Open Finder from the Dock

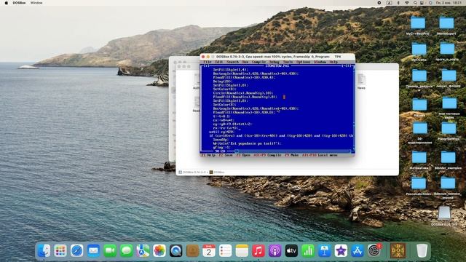click(x=44, y=251)
